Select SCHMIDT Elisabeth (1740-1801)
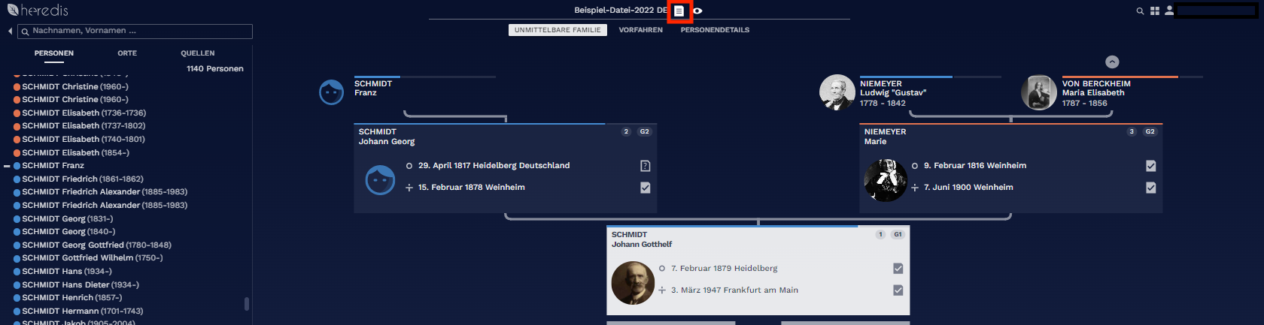 [x=83, y=139]
